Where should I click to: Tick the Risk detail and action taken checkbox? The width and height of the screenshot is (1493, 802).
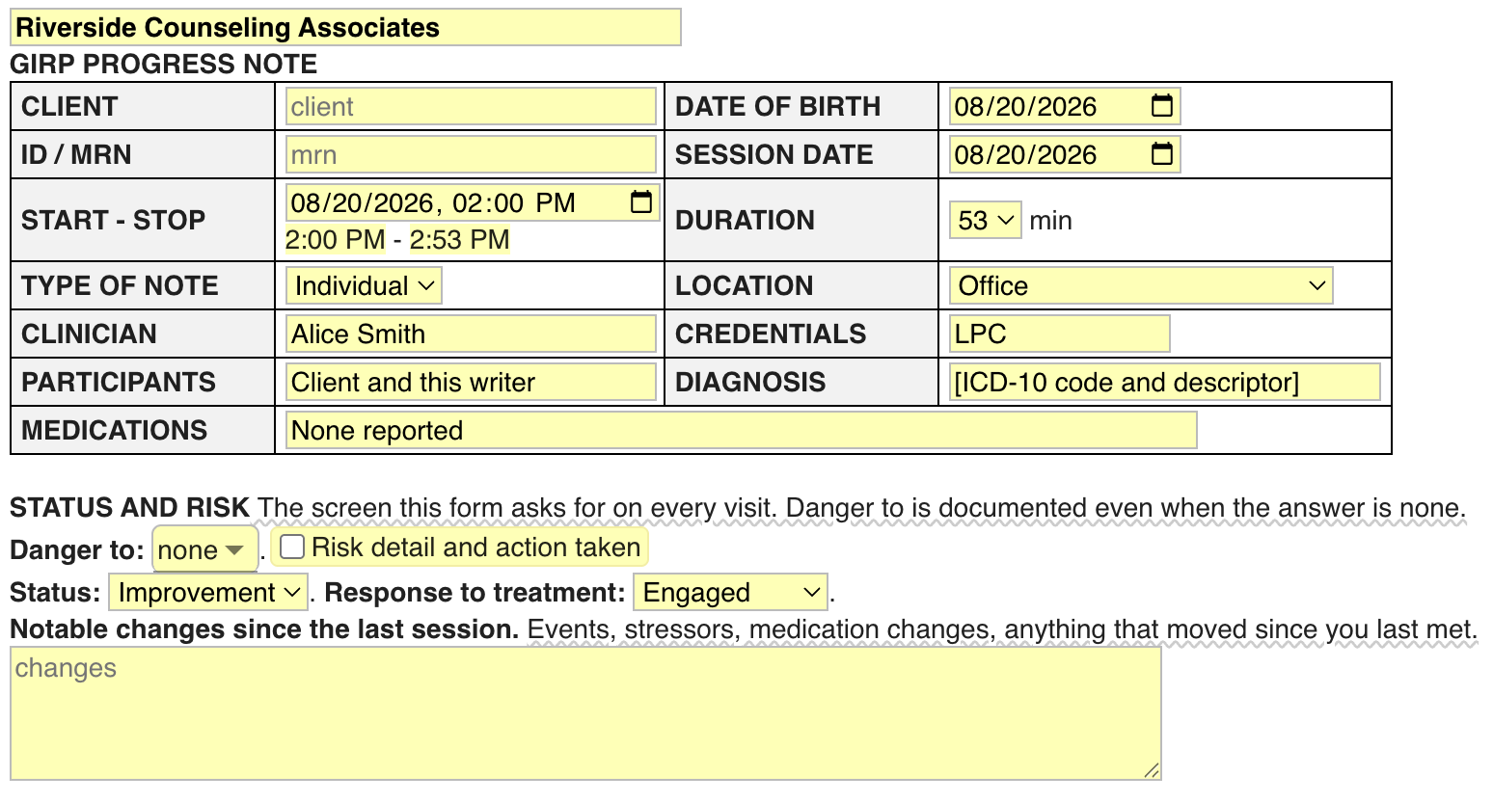pos(292,548)
